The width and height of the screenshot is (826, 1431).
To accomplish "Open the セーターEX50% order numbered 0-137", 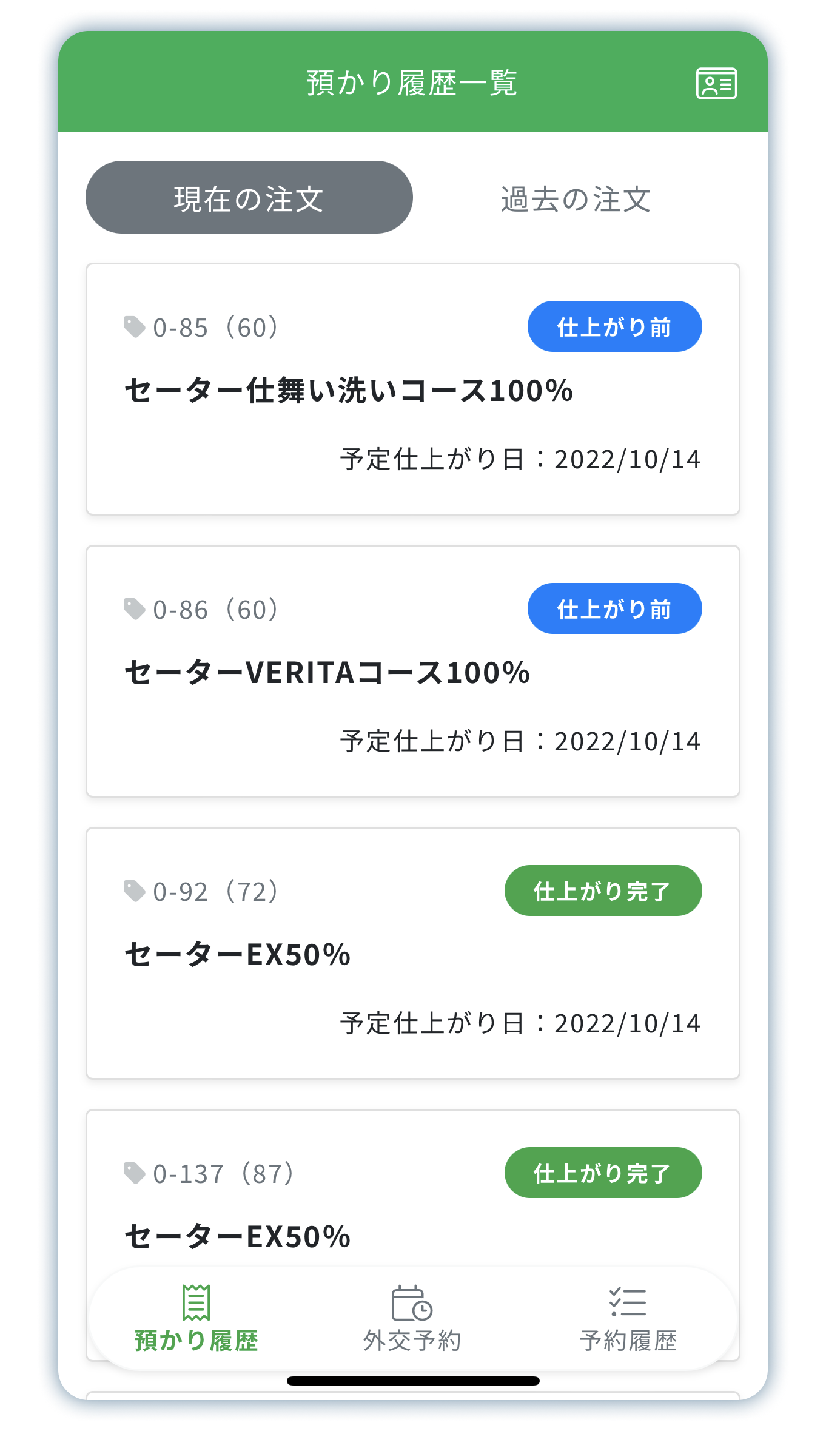I will tap(238, 1236).
